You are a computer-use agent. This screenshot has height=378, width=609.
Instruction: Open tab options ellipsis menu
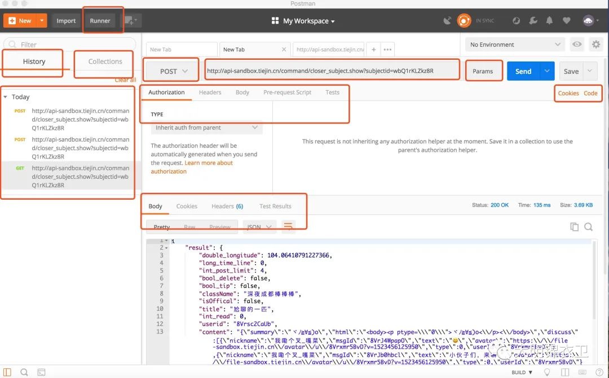pyautogui.click(x=387, y=49)
